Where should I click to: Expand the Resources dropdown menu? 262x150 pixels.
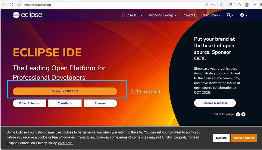point(211,15)
